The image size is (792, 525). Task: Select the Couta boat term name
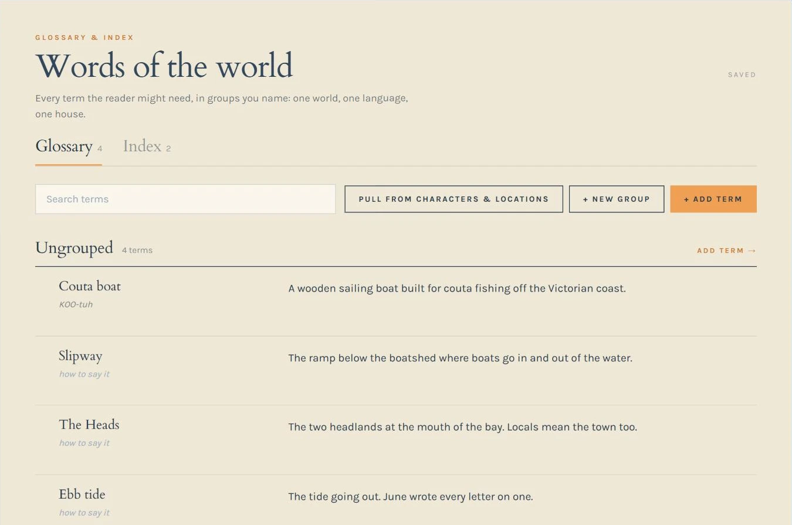(90, 286)
